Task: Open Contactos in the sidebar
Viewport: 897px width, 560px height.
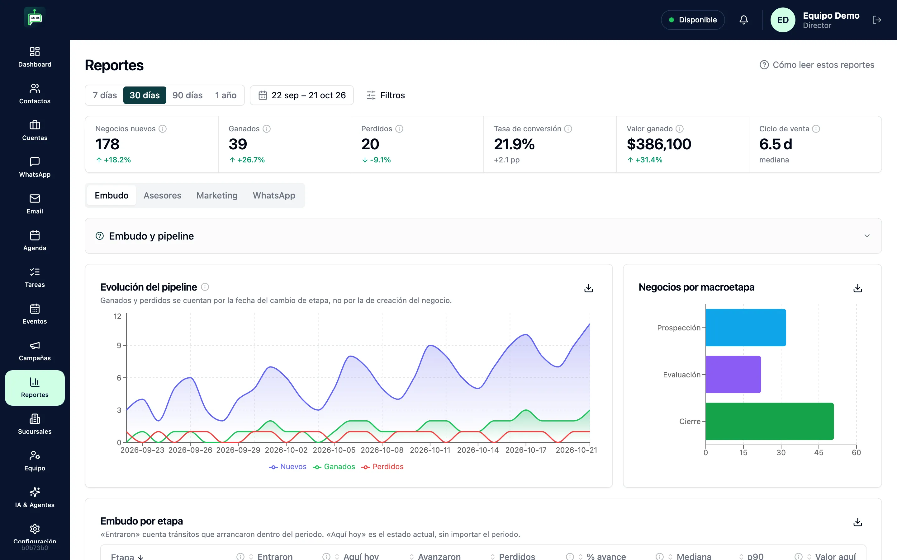Action: pyautogui.click(x=35, y=94)
